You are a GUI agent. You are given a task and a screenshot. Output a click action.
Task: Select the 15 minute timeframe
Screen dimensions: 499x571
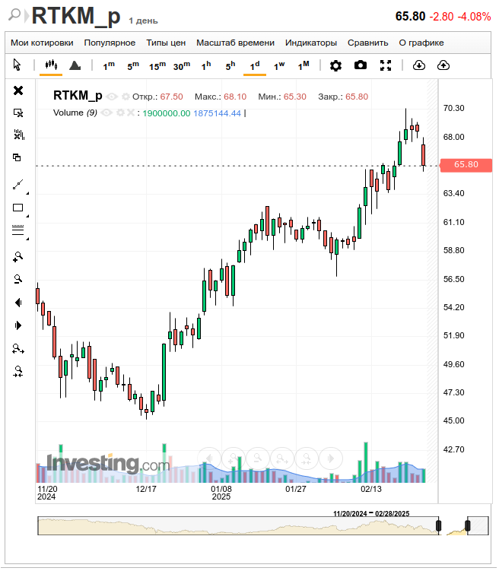(x=157, y=66)
